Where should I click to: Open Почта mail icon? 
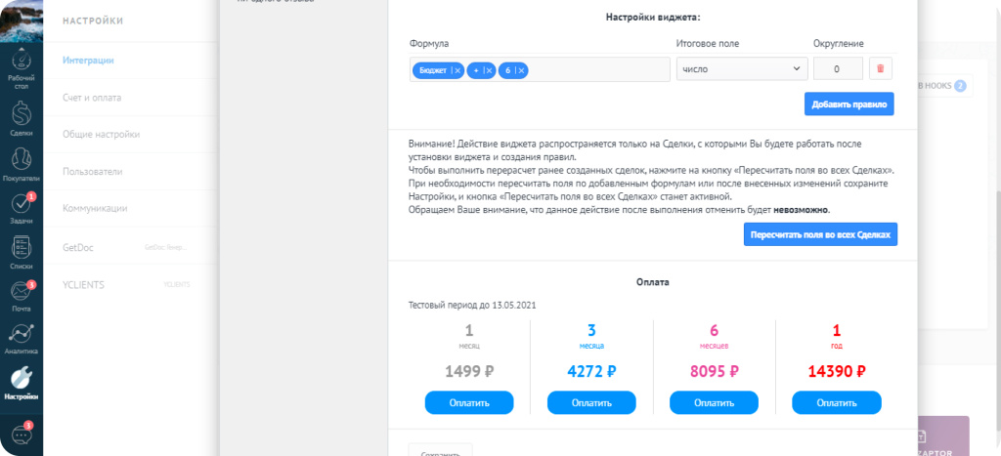[21, 295]
